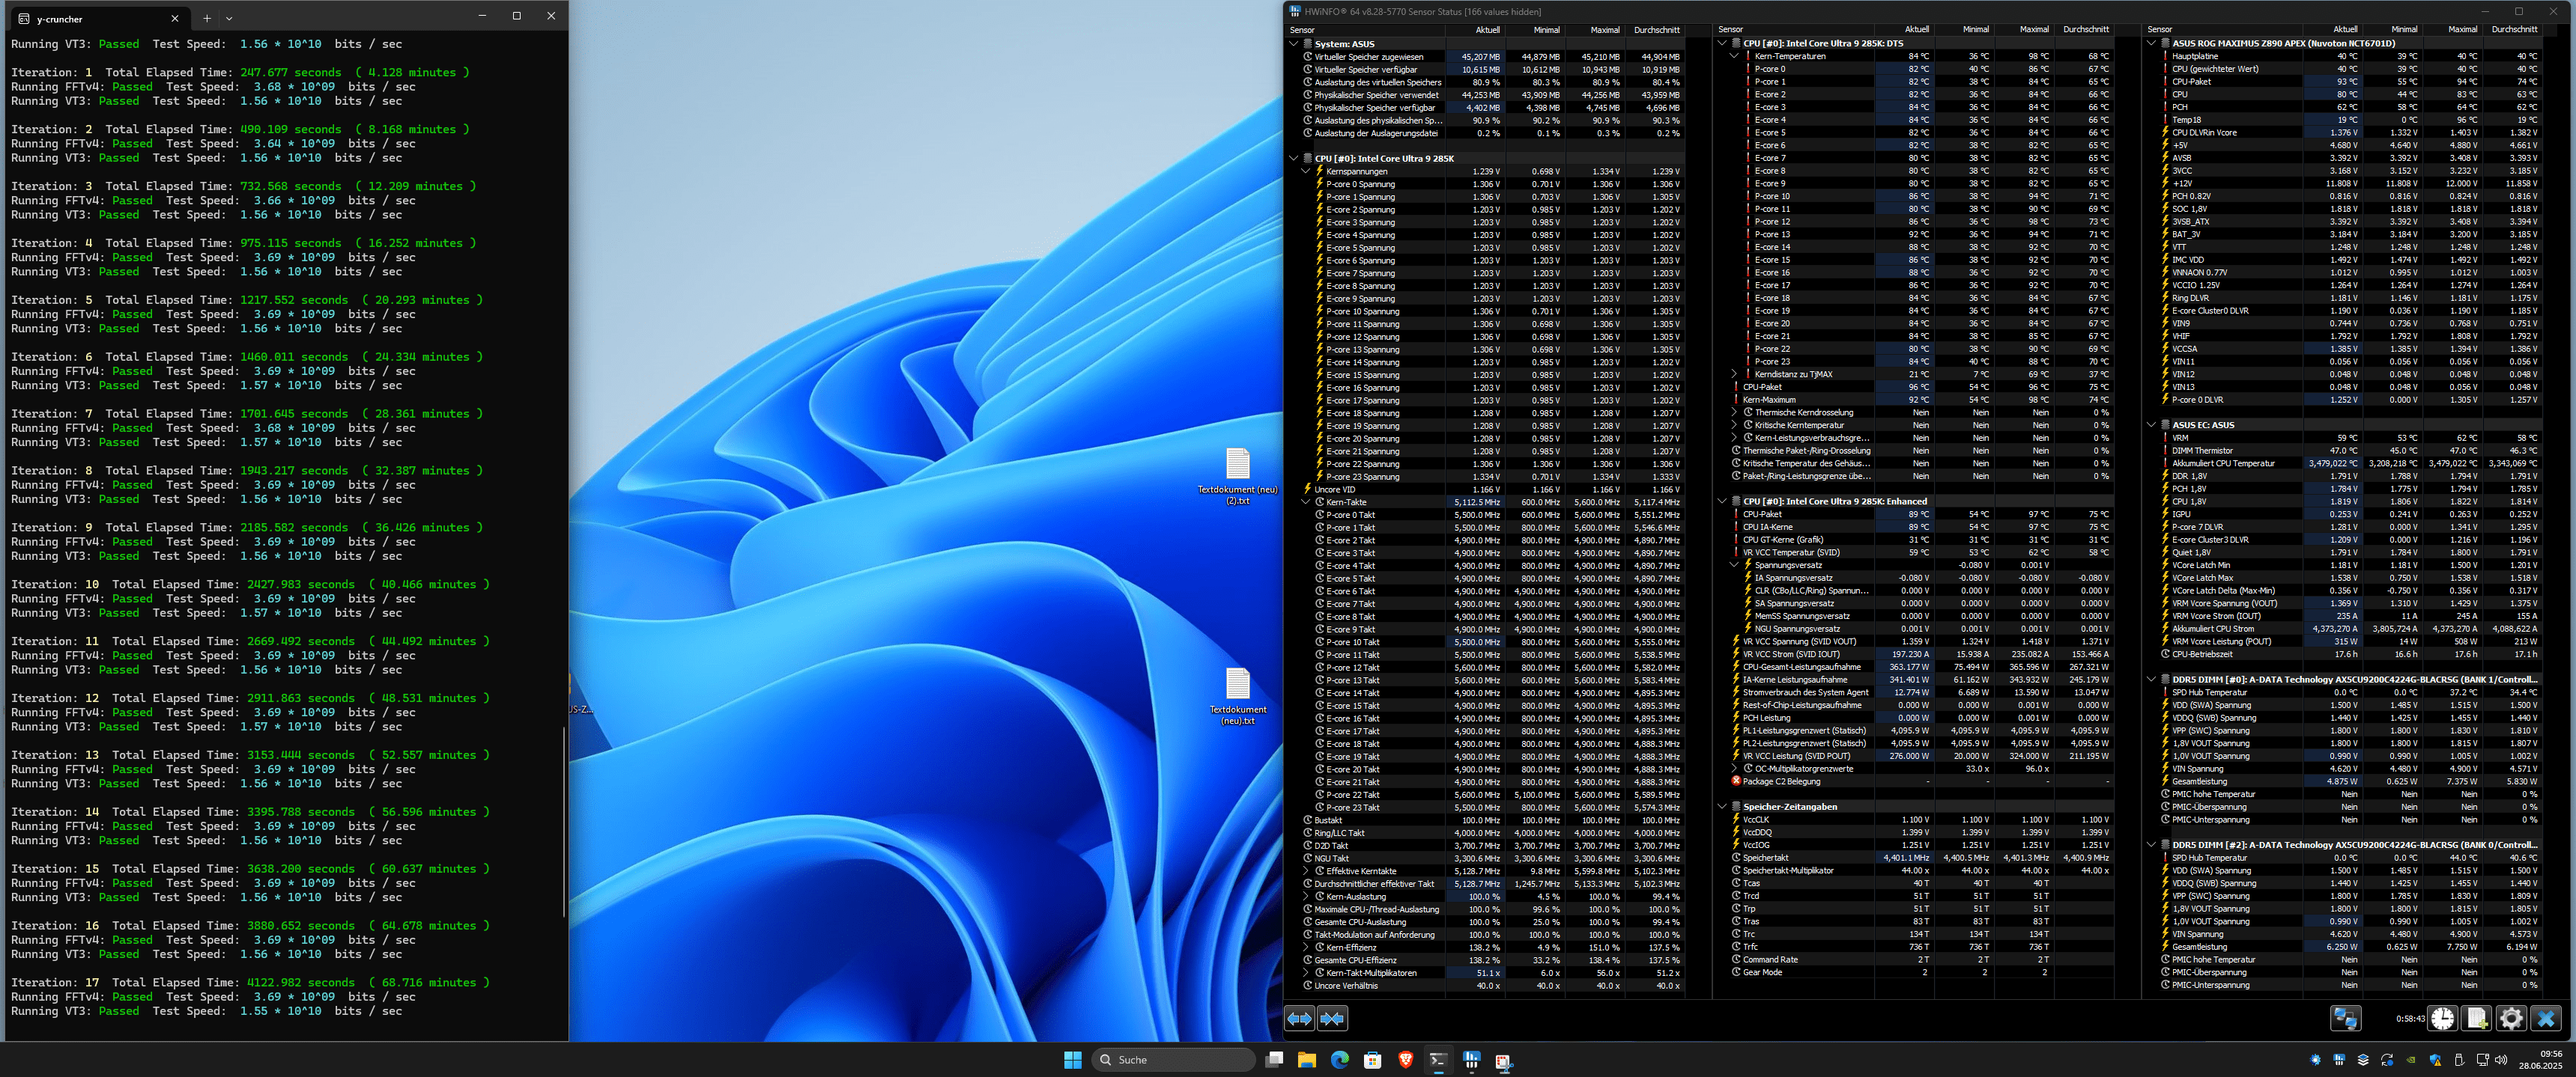The image size is (2576, 1077).
Task: Expand the Thermische Kerndrosselung row
Action: coord(1734,412)
